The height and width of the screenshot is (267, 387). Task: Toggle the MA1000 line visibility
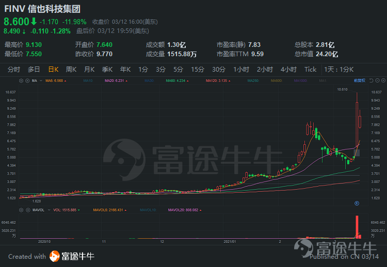tap(301, 80)
